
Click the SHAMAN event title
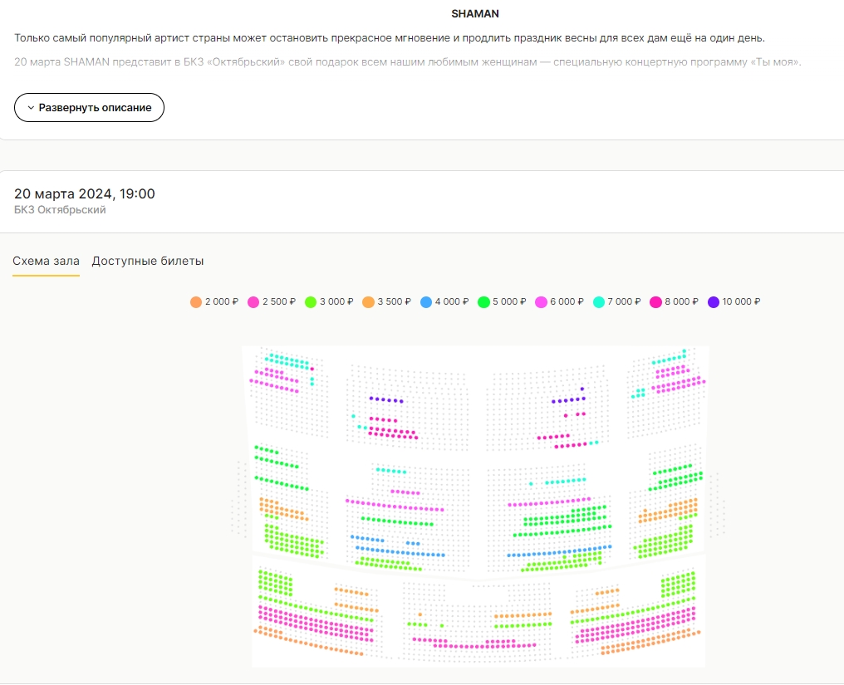point(475,14)
